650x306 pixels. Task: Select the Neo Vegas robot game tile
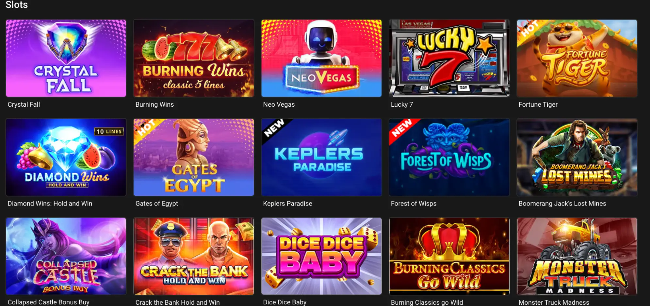pyautogui.click(x=321, y=58)
